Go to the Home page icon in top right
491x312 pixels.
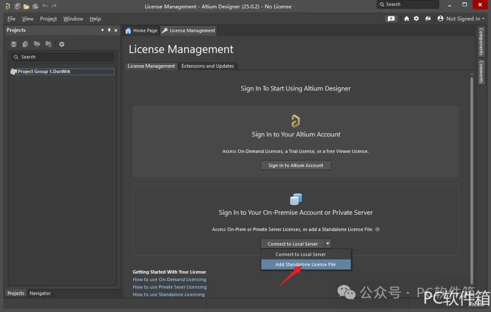coord(406,19)
